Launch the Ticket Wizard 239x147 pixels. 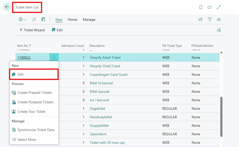click(32, 30)
